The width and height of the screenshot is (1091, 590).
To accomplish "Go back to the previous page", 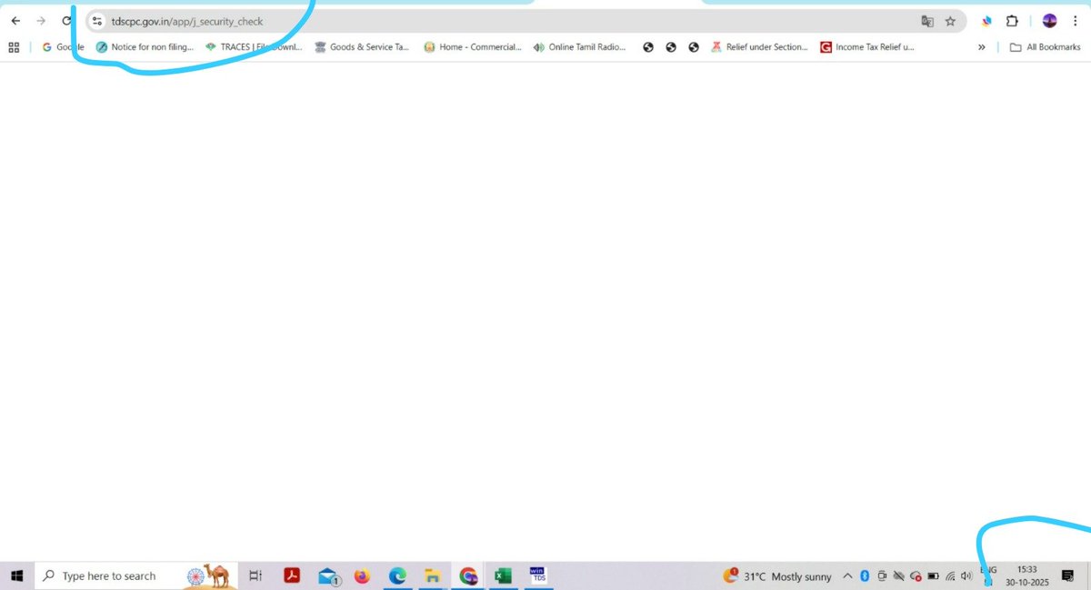I will (x=15, y=21).
